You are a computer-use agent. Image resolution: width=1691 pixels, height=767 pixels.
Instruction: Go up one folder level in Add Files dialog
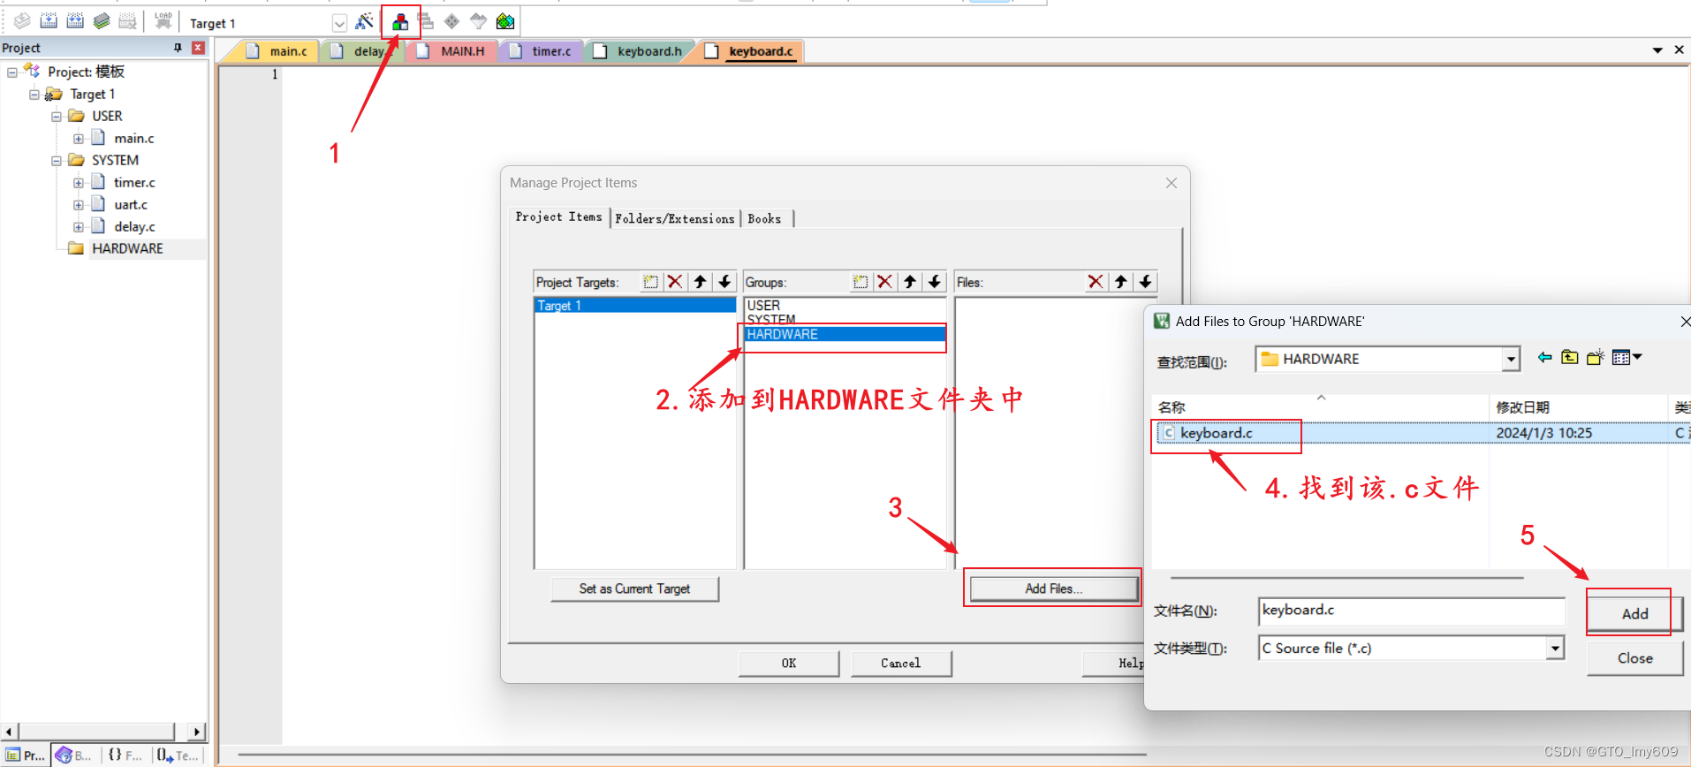click(x=1570, y=358)
